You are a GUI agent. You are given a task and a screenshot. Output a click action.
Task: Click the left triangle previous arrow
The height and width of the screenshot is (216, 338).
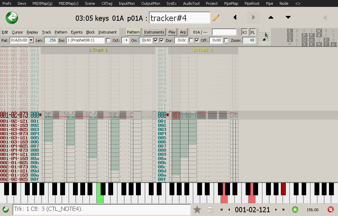(x=235, y=18)
